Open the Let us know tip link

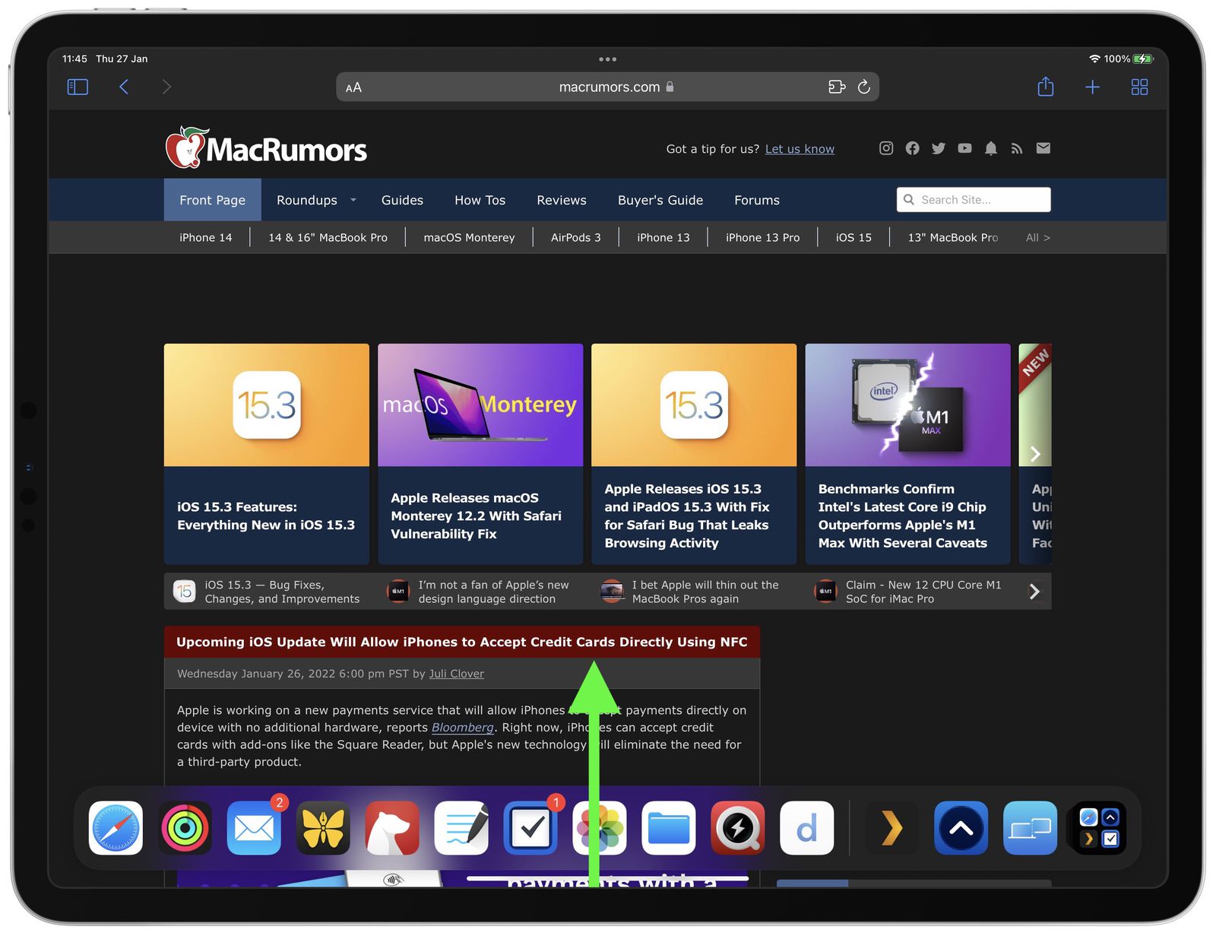click(800, 148)
